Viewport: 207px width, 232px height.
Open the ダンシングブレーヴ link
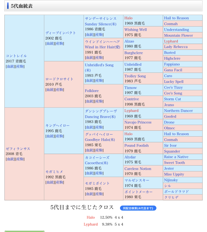click(101, 111)
